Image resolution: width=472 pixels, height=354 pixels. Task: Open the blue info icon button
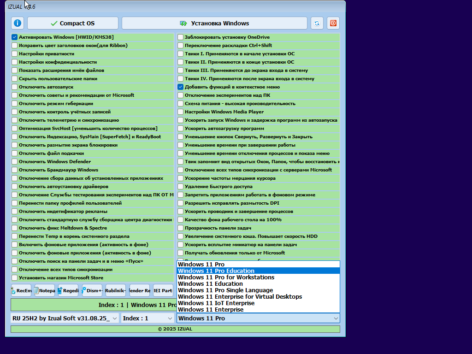18,23
